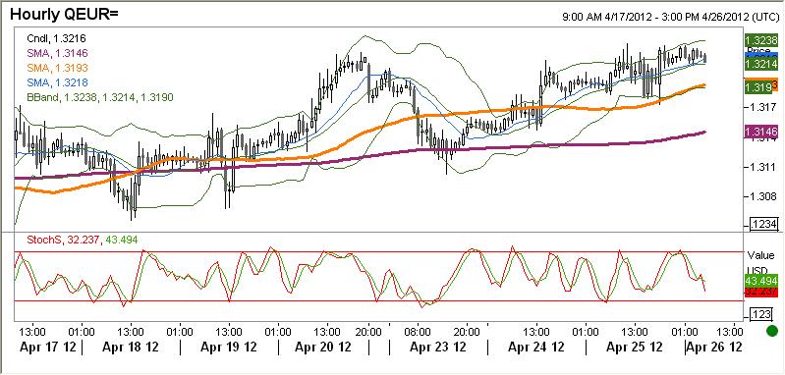Screen dimensions: 785x375
Task: Click the .1234 precision box on price axis
Action: pos(764,224)
